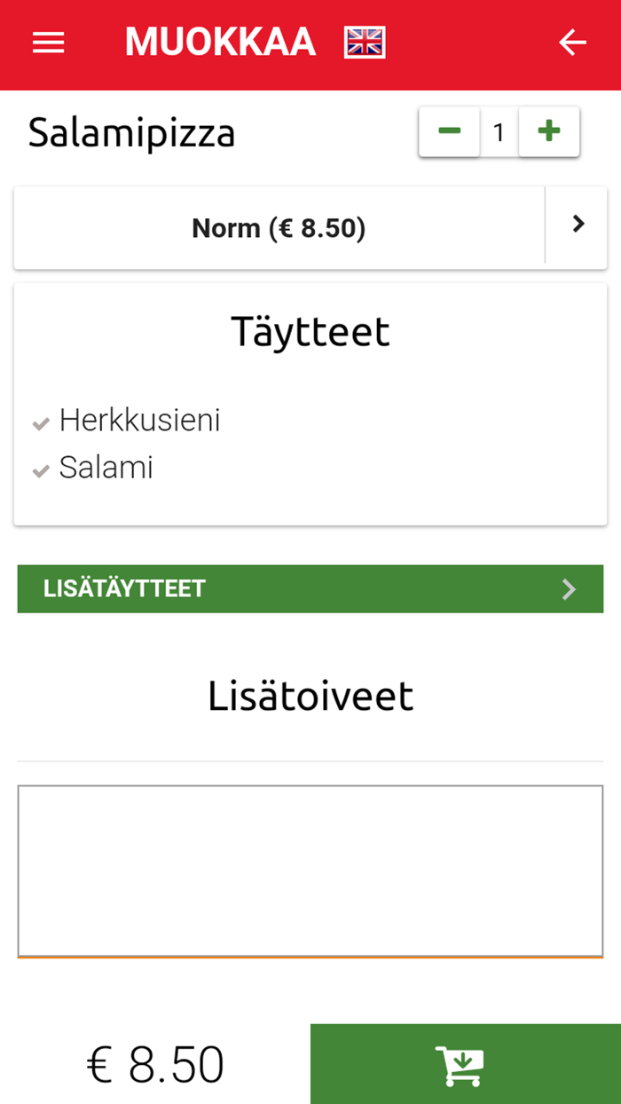Toggle the Herkkusieni topping checkmark
The height and width of the screenshot is (1104, 621).
pyautogui.click(x=40, y=423)
